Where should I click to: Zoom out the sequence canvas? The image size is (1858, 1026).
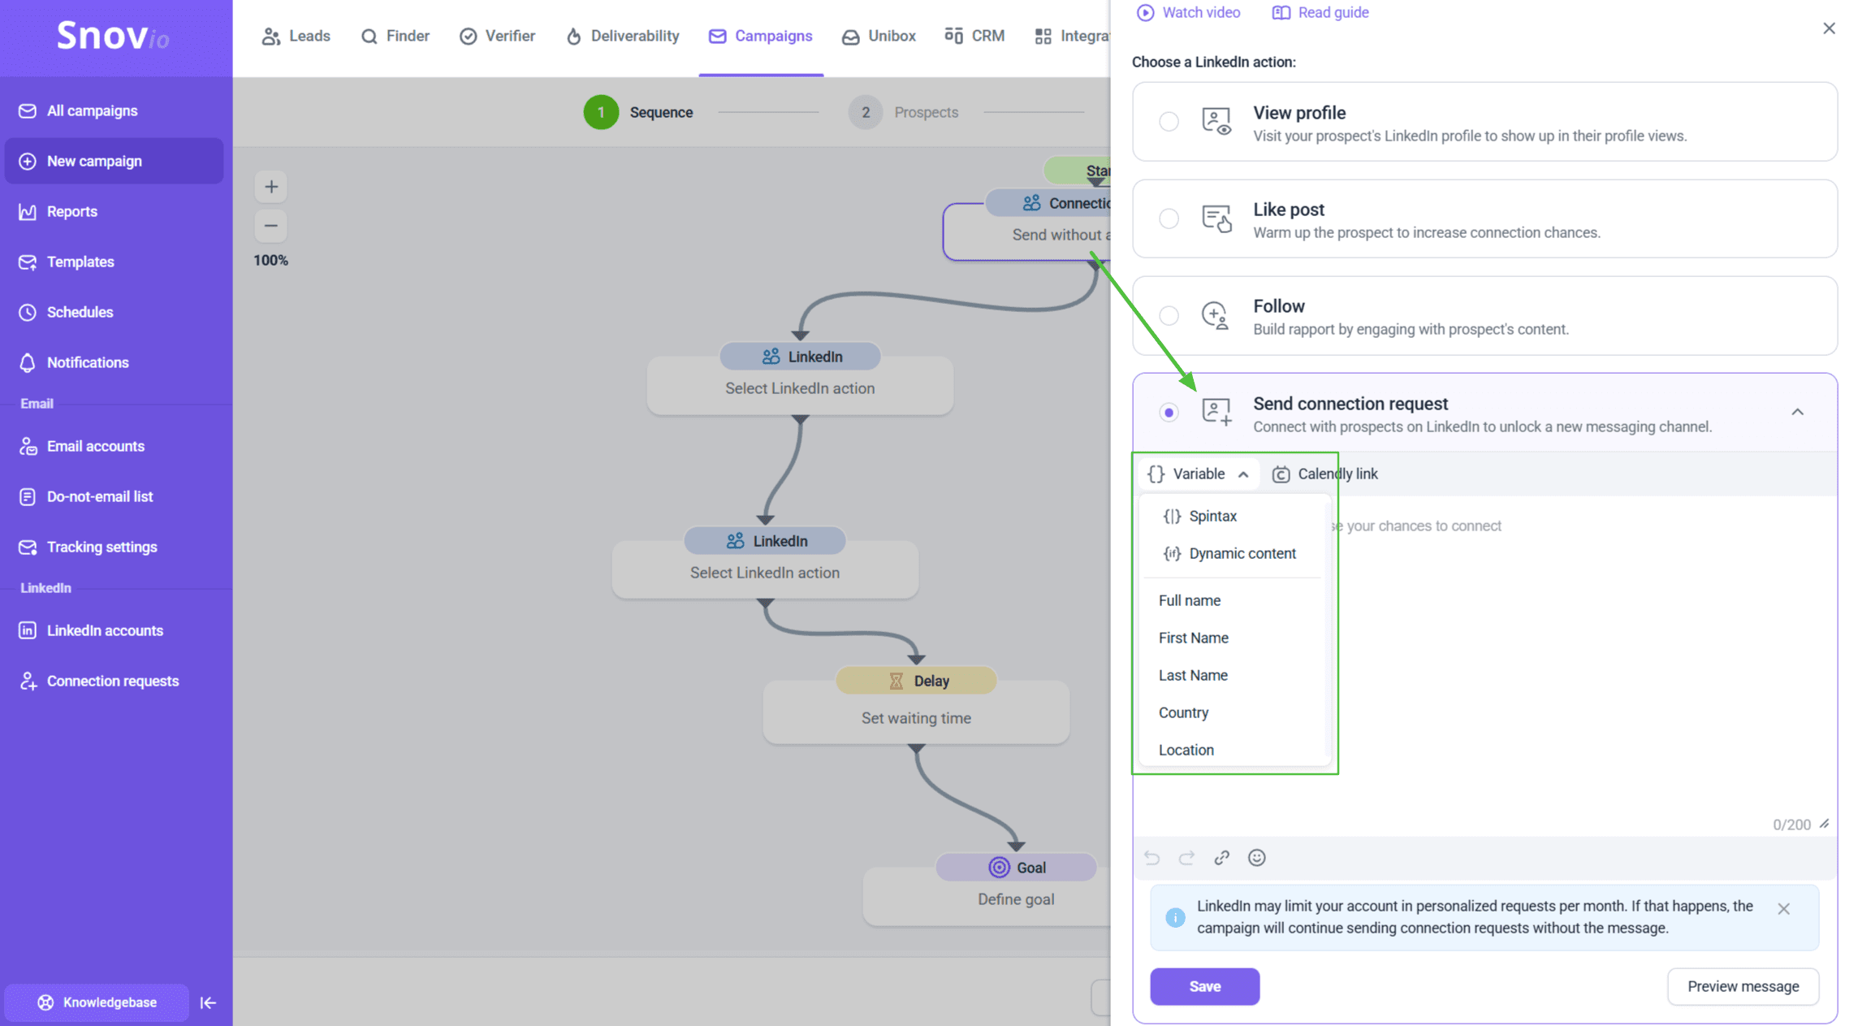[271, 226]
